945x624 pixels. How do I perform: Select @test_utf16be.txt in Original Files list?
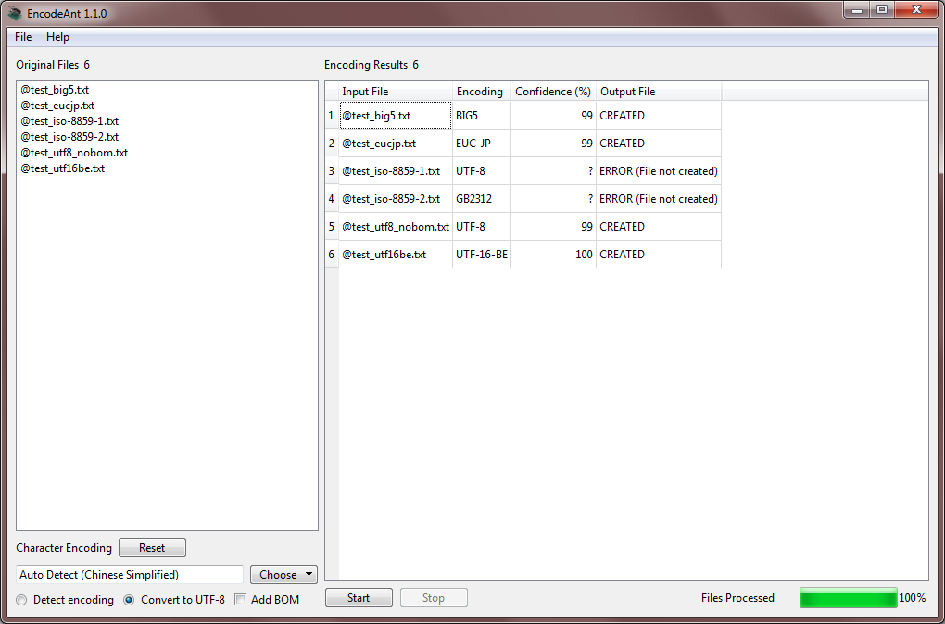[x=62, y=168]
